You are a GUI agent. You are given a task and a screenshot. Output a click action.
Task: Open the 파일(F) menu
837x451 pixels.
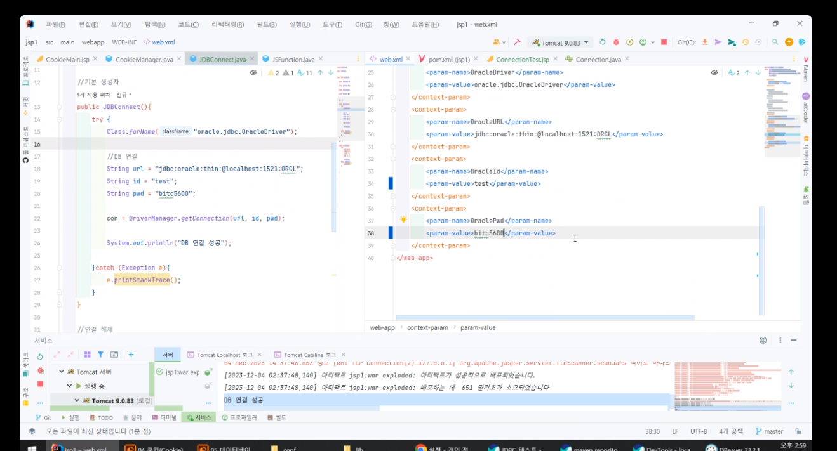(55, 25)
